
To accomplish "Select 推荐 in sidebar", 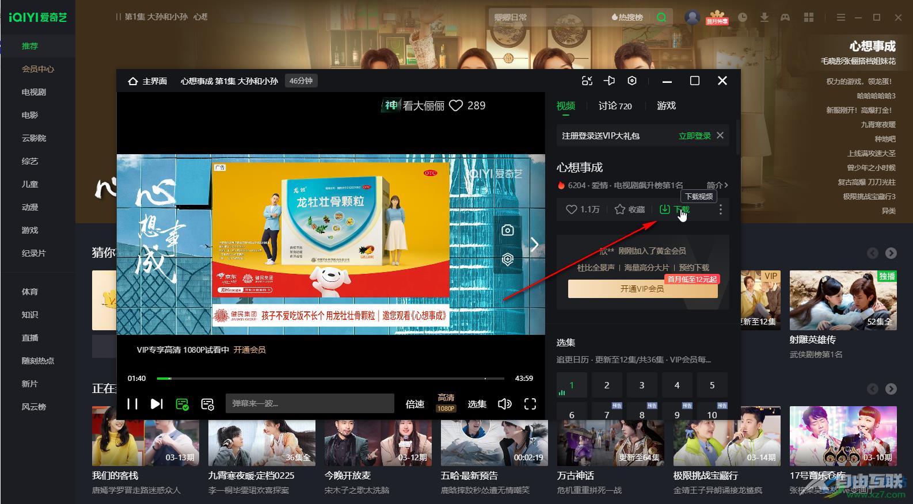I will pyautogui.click(x=30, y=46).
